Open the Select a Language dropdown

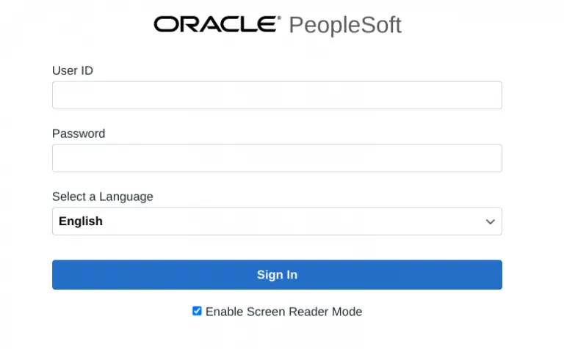(x=277, y=221)
